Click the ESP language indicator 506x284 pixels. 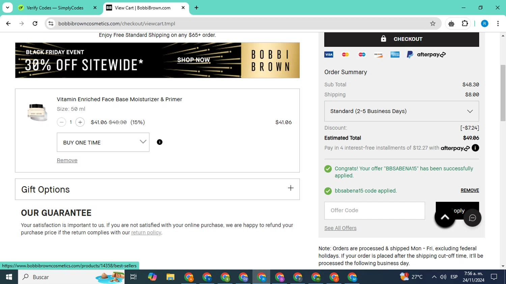[x=454, y=277]
